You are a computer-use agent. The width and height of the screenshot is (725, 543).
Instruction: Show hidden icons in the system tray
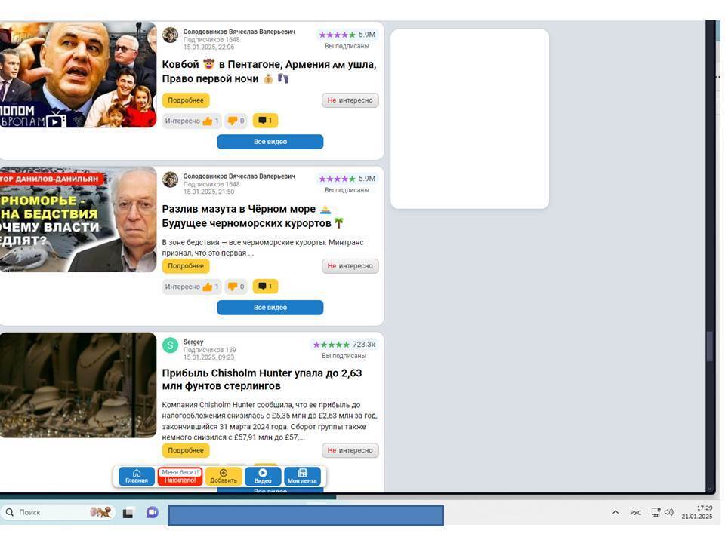(615, 513)
